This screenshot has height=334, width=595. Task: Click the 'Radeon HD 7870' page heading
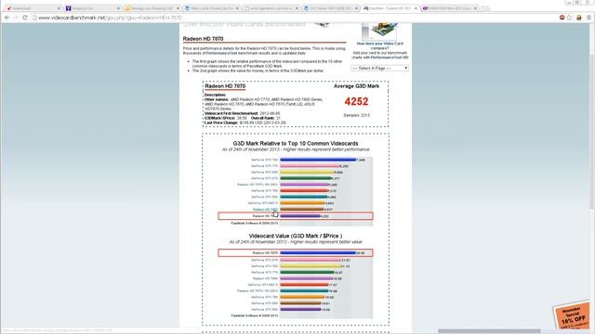tap(203, 39)
